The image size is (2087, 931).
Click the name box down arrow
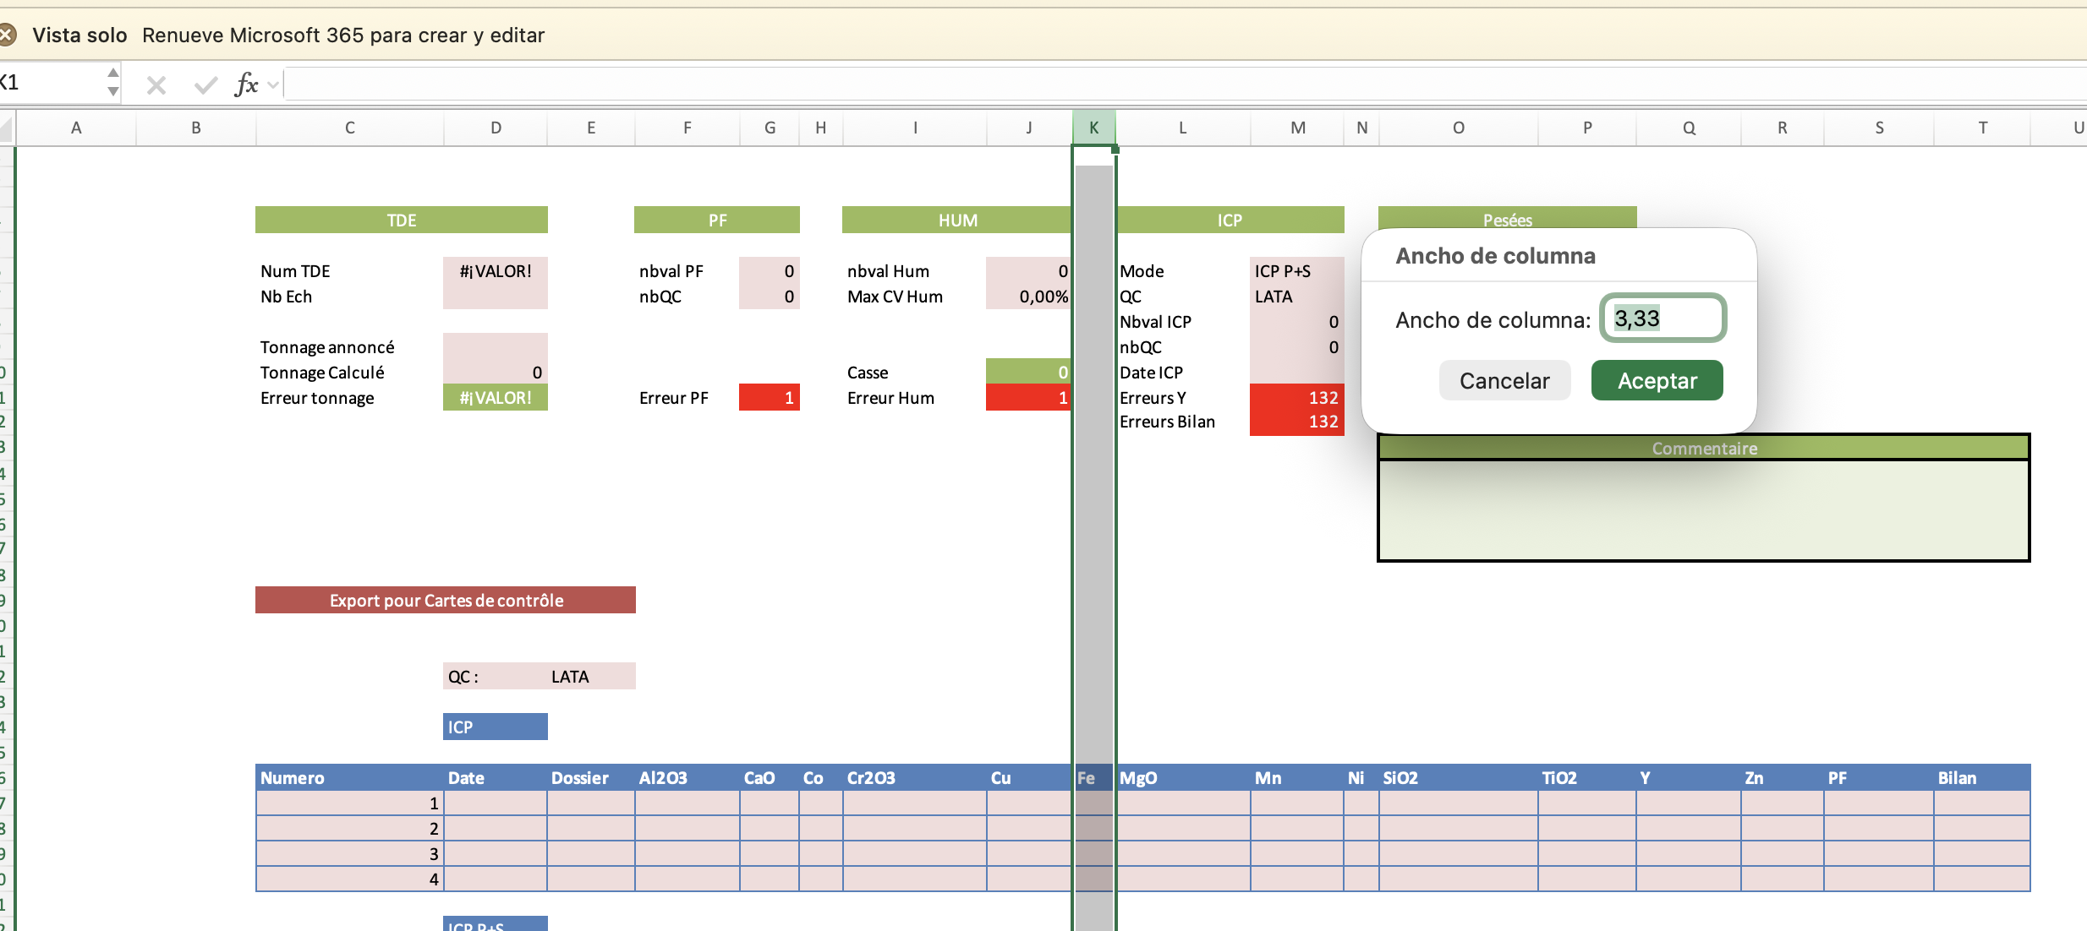pyautogui.click(x=113, y=92)
